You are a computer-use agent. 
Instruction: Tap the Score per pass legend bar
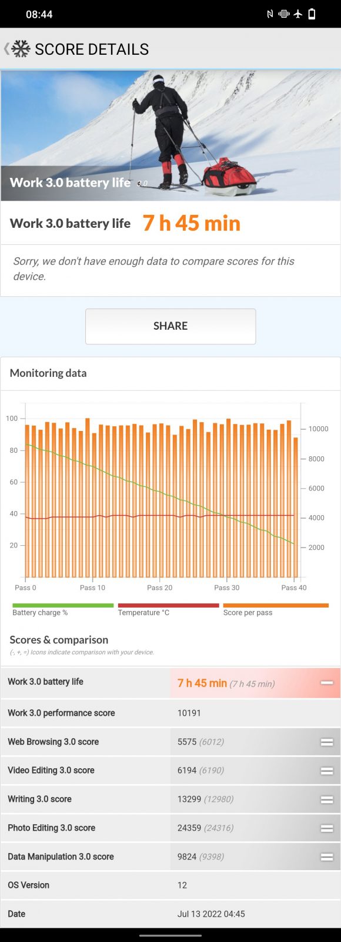(x=276, y=605)
